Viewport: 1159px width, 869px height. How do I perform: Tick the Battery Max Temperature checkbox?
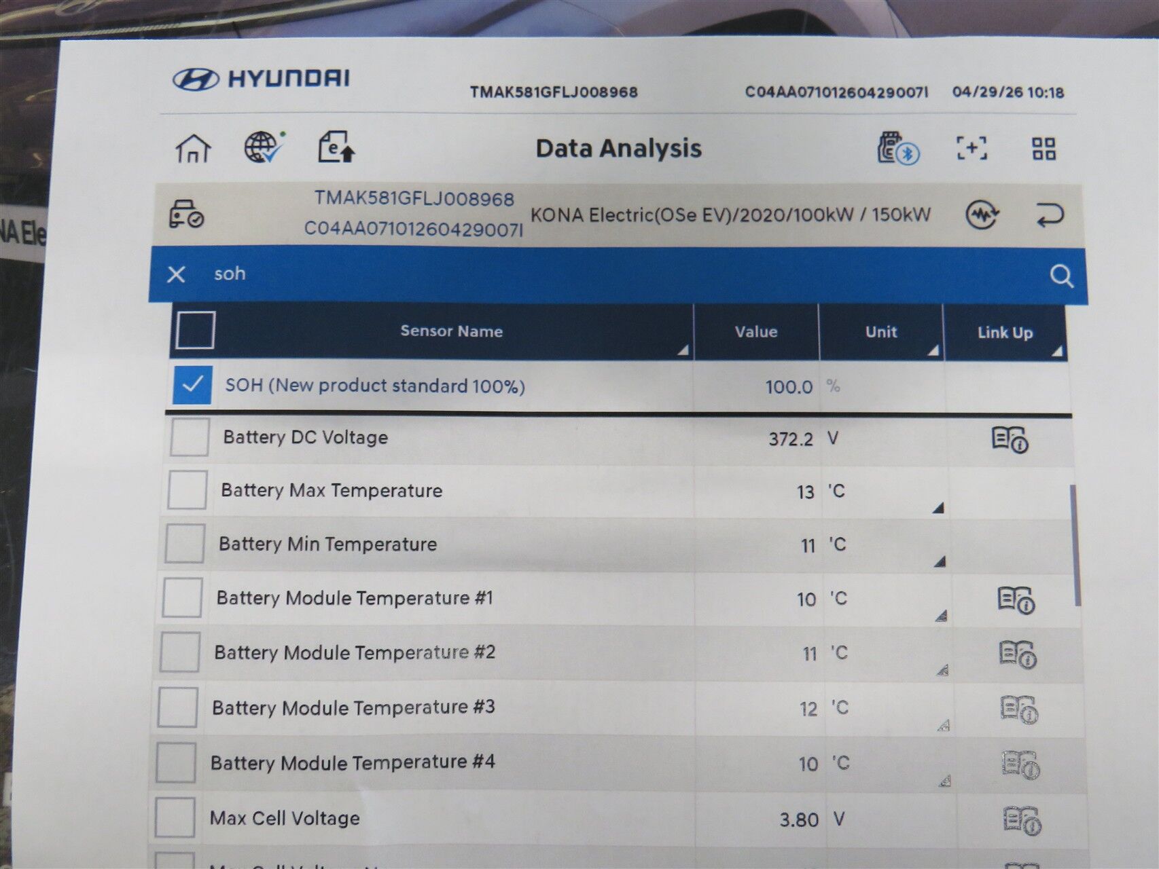187,490
